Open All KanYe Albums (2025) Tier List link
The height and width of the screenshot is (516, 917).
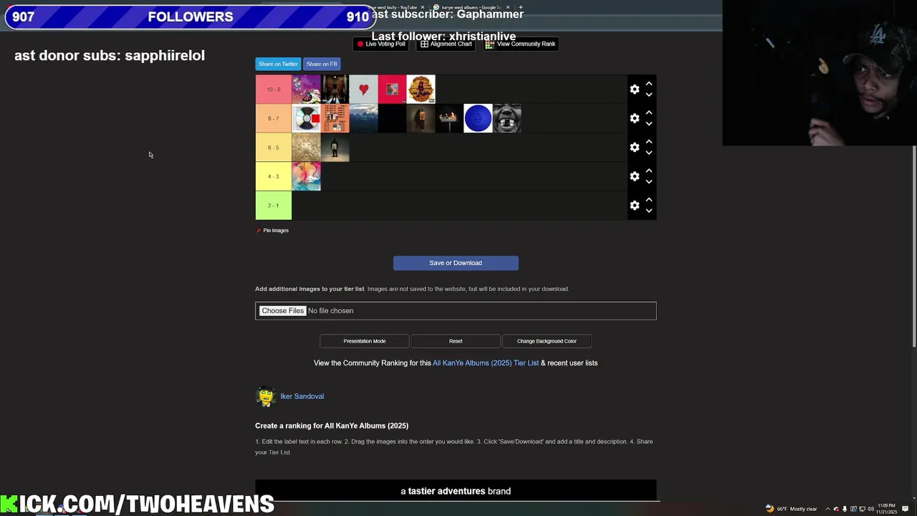pyautogui.click(x=486, y=363)
